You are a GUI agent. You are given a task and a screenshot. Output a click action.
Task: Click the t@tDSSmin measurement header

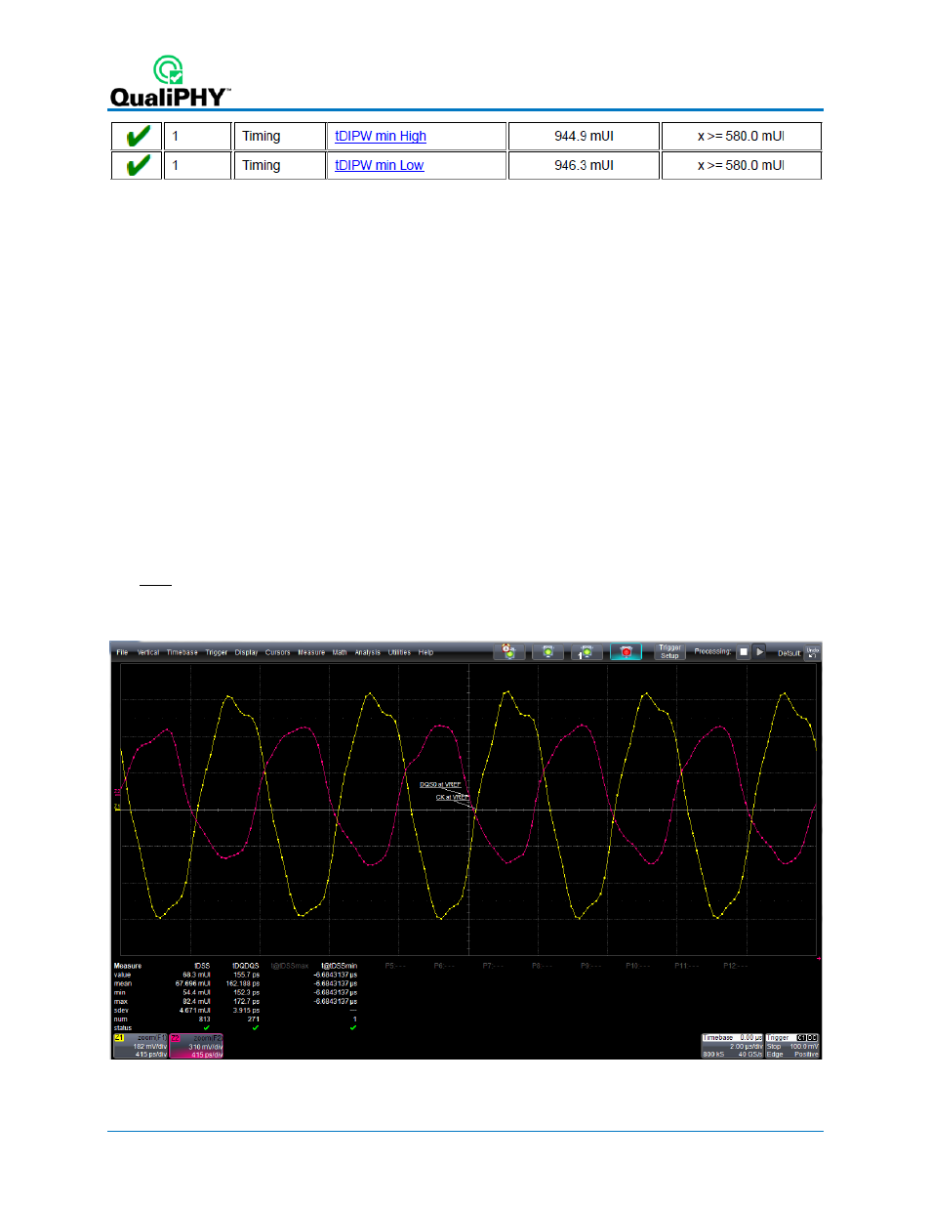coord(339,966)
